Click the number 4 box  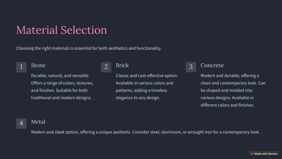21,123
